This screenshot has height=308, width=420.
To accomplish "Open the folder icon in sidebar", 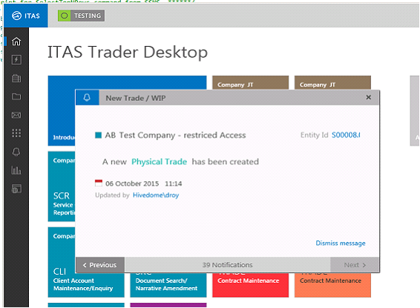I will pyautogui.click(x=16, y=96).
